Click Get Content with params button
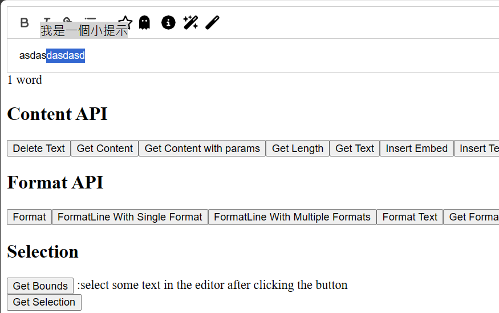The height and width of the screenshot is (313, 499). point(202,148)
